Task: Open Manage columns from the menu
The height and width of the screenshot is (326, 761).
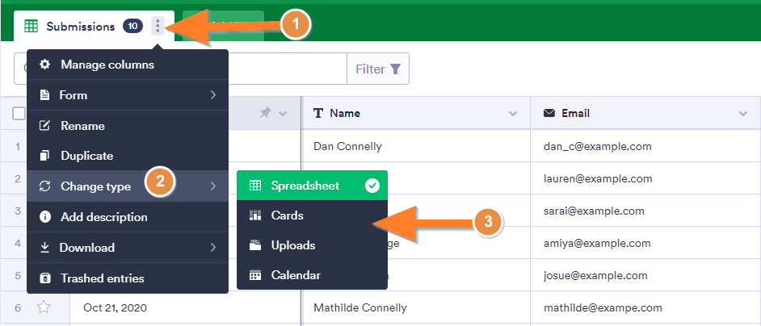Action: [107, 65]
